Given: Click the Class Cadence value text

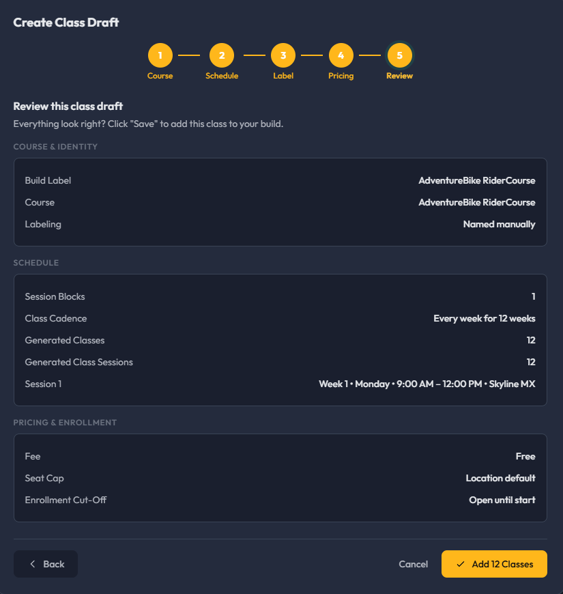Looking at the screenshot, I should tap(485, 319).
